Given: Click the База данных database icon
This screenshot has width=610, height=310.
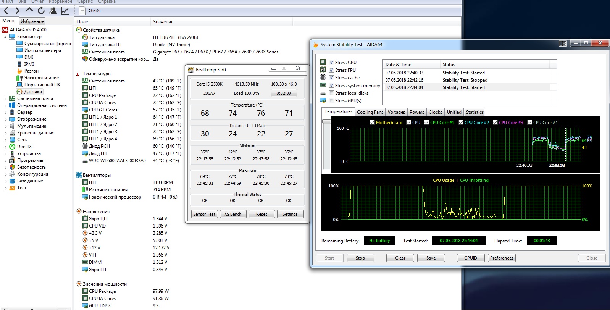Looking at the screenshot, I should pyautogui.click(x=12, y=181).
